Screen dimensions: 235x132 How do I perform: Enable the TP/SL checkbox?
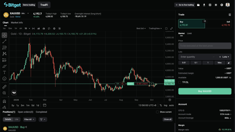(x=180, y=82)
